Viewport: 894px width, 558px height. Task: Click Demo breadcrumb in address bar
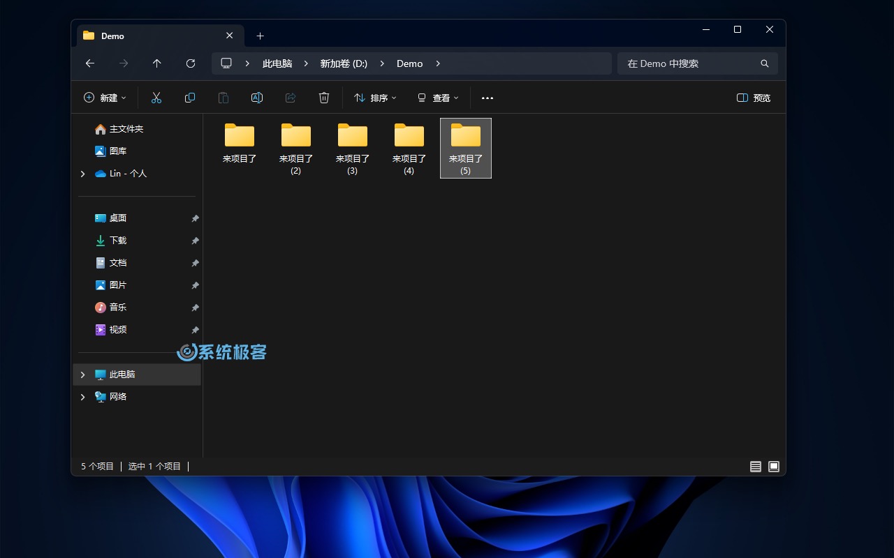(x=410, y=63)
